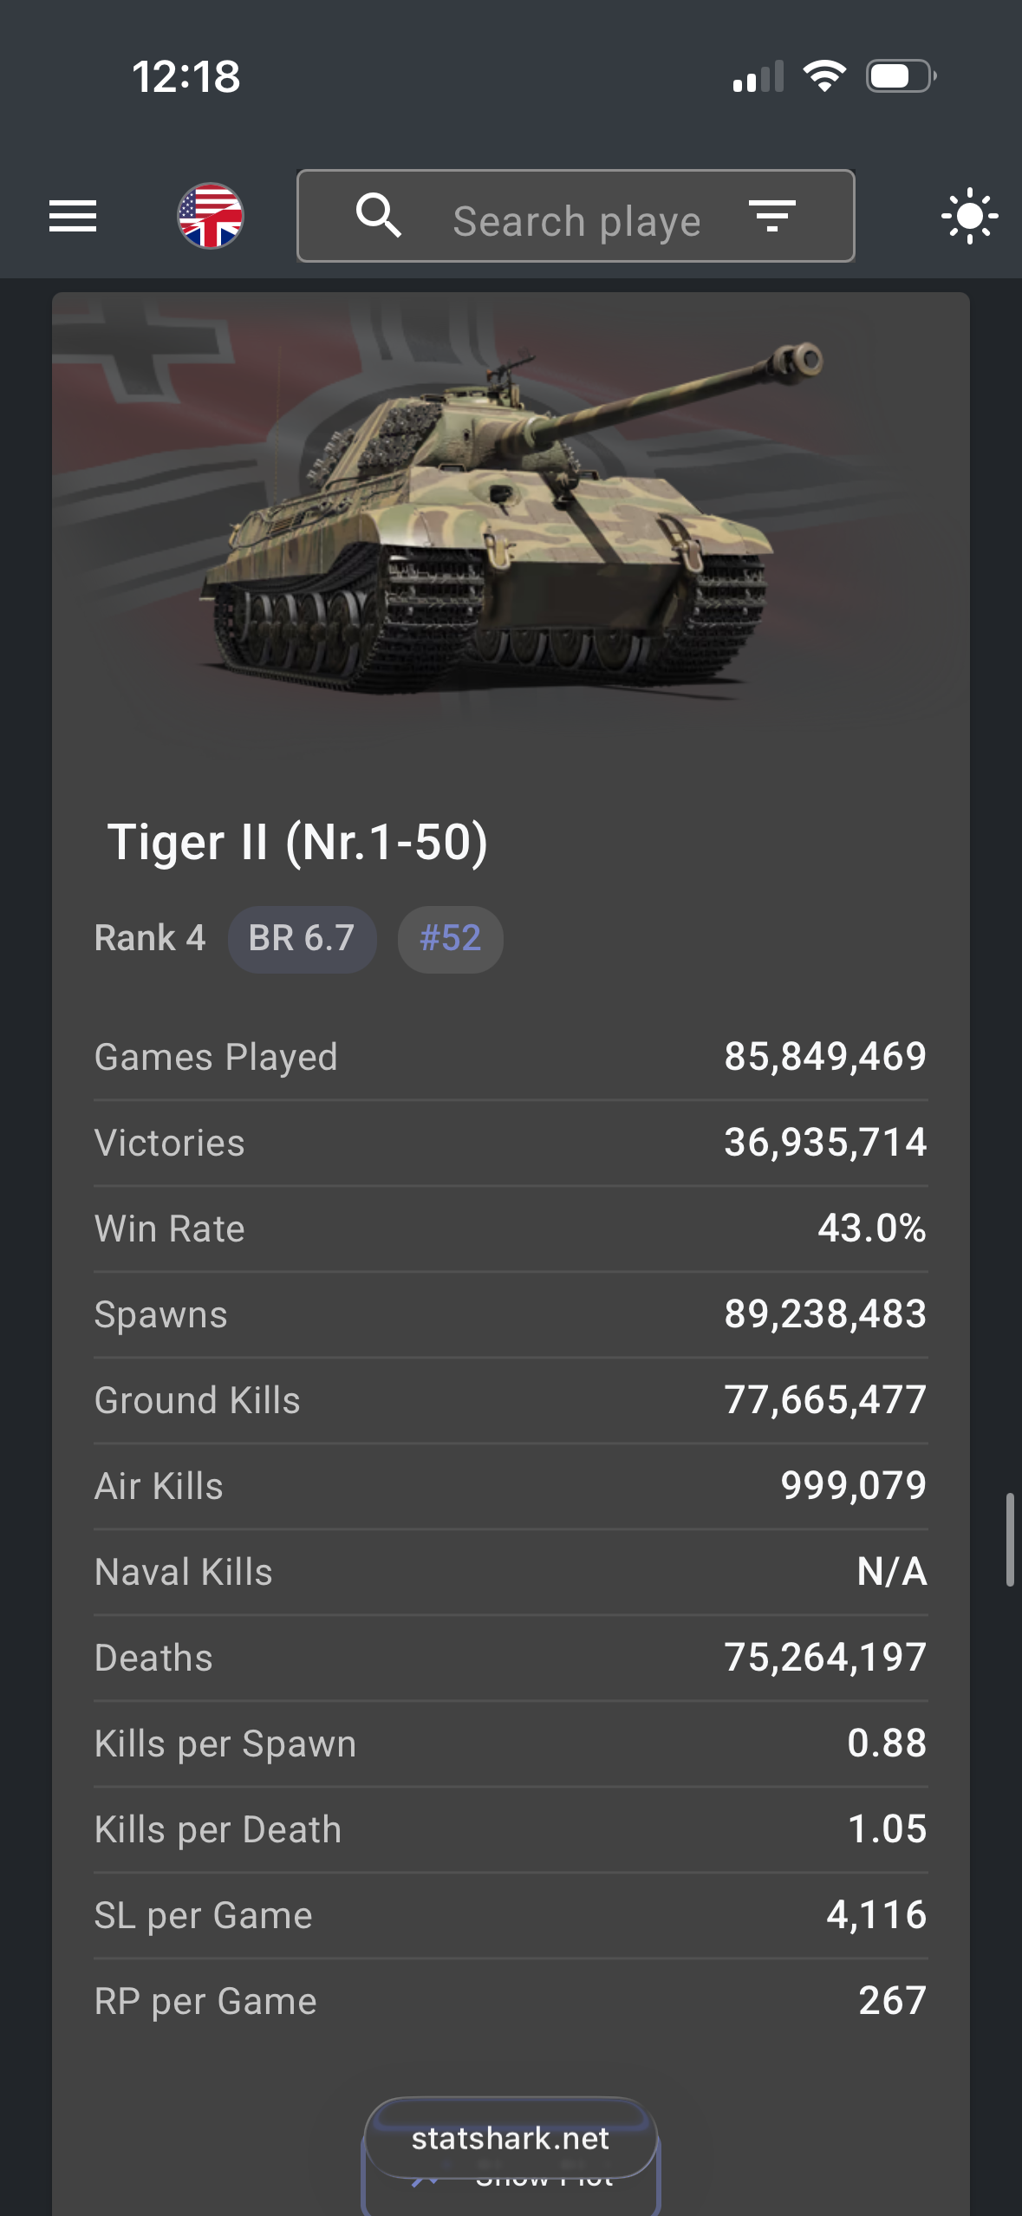Open the language selector flag icon
The height and width of the screenshot is (2216, 1022).
click(x=211, y=216)
